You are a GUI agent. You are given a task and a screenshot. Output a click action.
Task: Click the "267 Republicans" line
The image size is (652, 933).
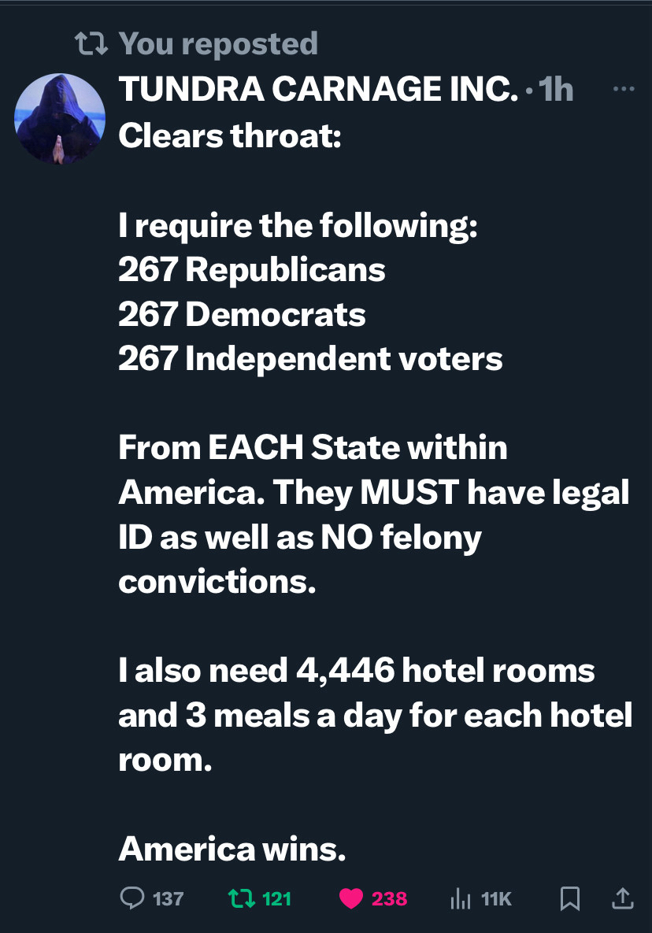[252, 270]
